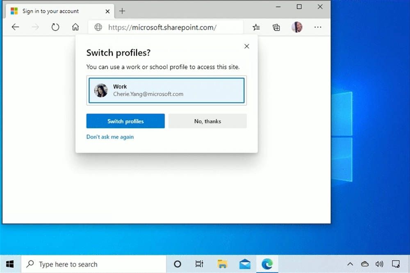
Task: Open the Favorites star icon
Action: (256, 27)
